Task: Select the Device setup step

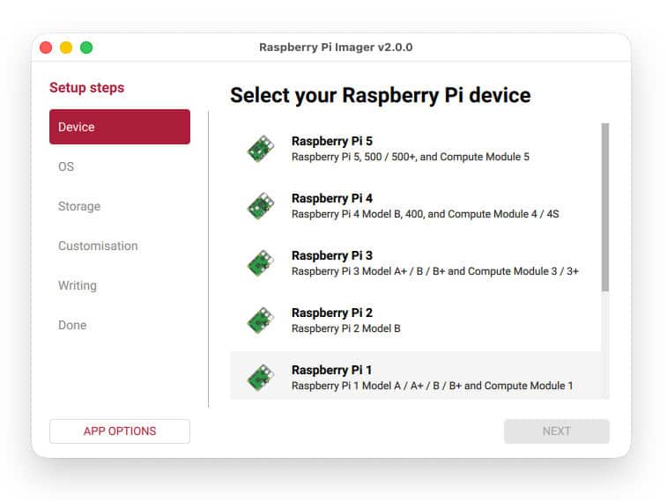Action: tap(120, 127)
